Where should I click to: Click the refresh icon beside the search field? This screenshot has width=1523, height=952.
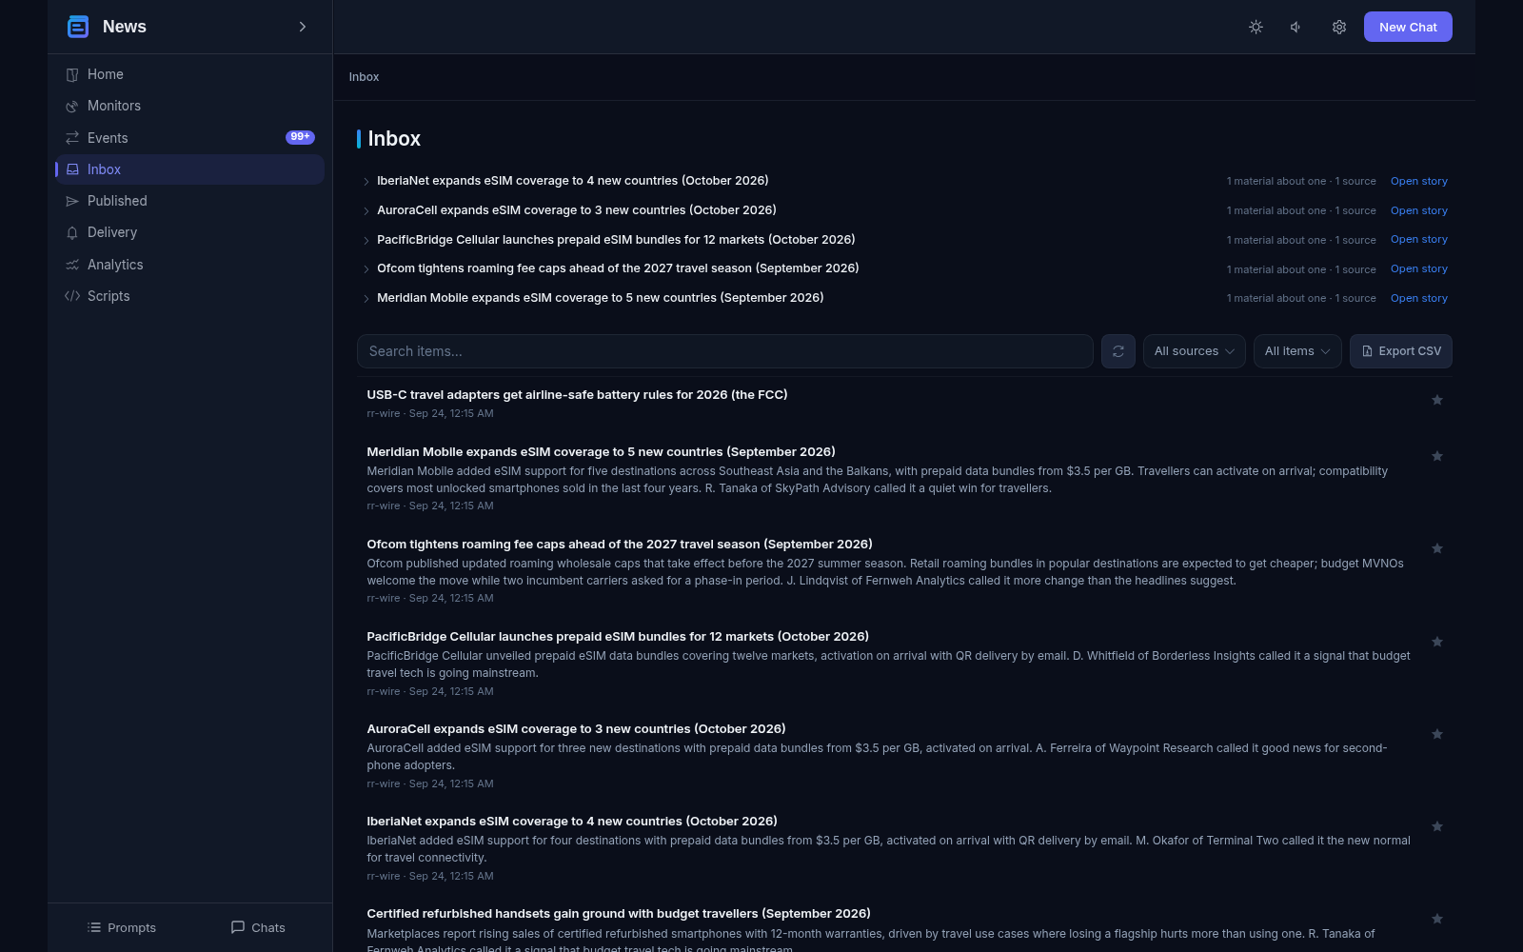coord(1118,351)
